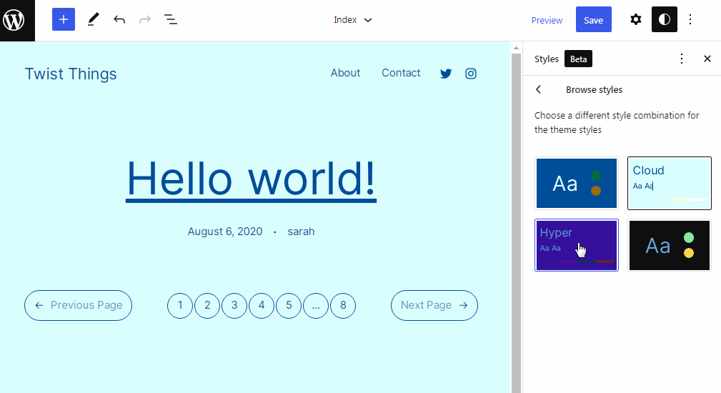
Task: Click the WordPress logo icon
Action: coord(17,20)
